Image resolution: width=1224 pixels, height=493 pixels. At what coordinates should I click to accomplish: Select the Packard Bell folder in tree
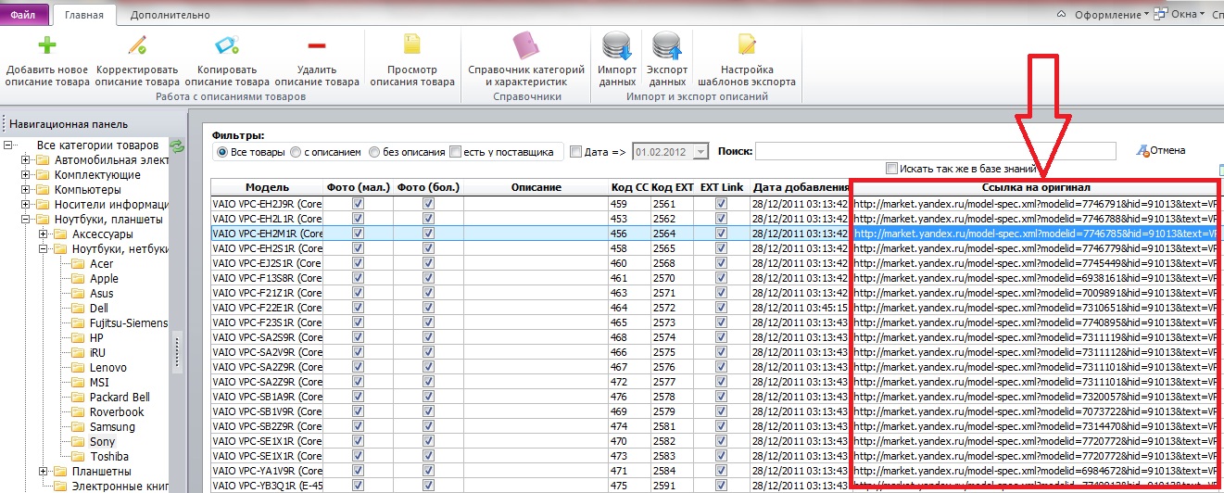120,398
